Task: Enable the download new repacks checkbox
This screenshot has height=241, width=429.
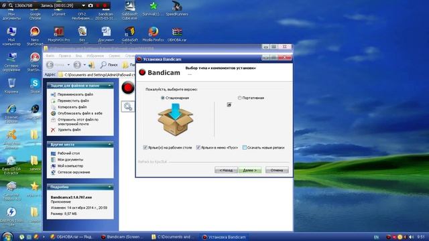Action: (245, 147)
